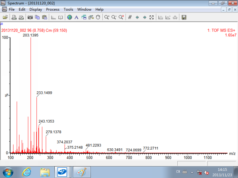238x178 pixels.
Task: Click the expand-to-full-view arrows icon
Action: [x=152, y=17]
